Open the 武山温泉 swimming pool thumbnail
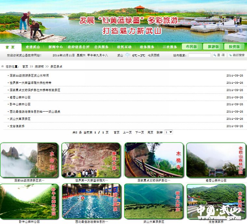The width and height of the screenshot is (247, 224). (91, 201)
